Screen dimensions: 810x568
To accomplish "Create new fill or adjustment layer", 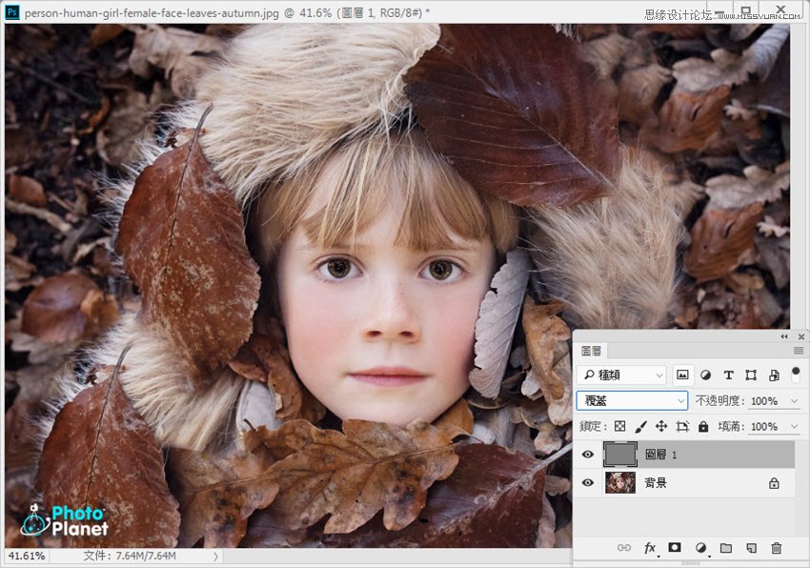I will (x=700, y=548).
